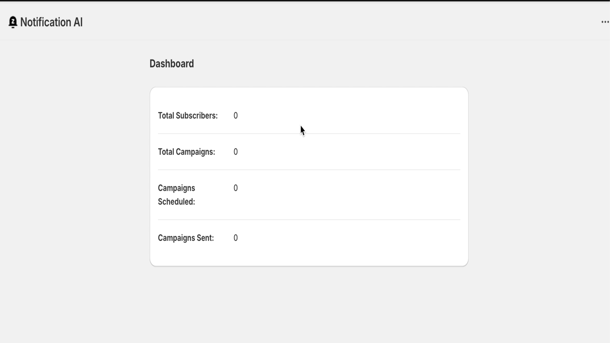The width and height of the screenshot is (610, 343).
Task: Open the three-dot overflow menu
Action: pyautogui.click(x=604, y=22)
